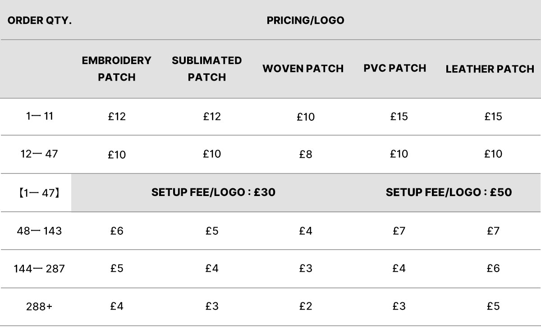
Task: Click the PRICING/LOGO header
Action: click(305, 21)
